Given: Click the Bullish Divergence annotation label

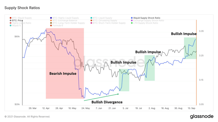Looking at the screenshot, I should pyautogui.click(x=107, y=102).
